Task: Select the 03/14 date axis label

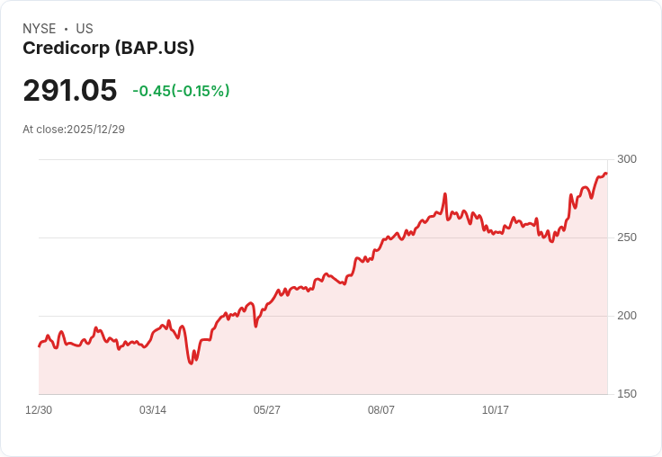Action: click(153, 410)
